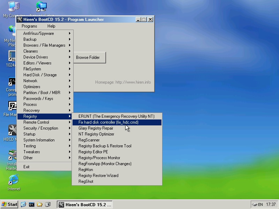Click the first quick launch icon beside Start

24,204
